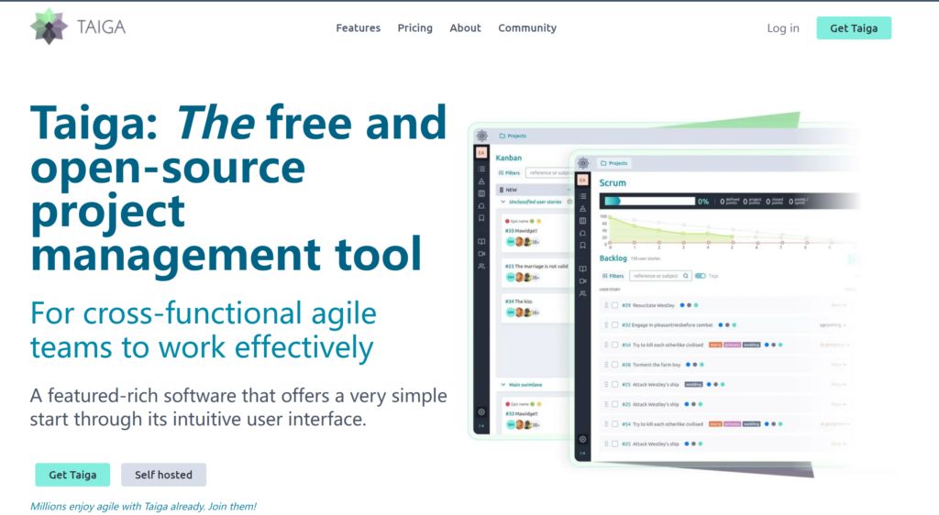Open the Pricing page
This screenshot has height=515, width=939.
pyautogui.click(x=415, y=28)
